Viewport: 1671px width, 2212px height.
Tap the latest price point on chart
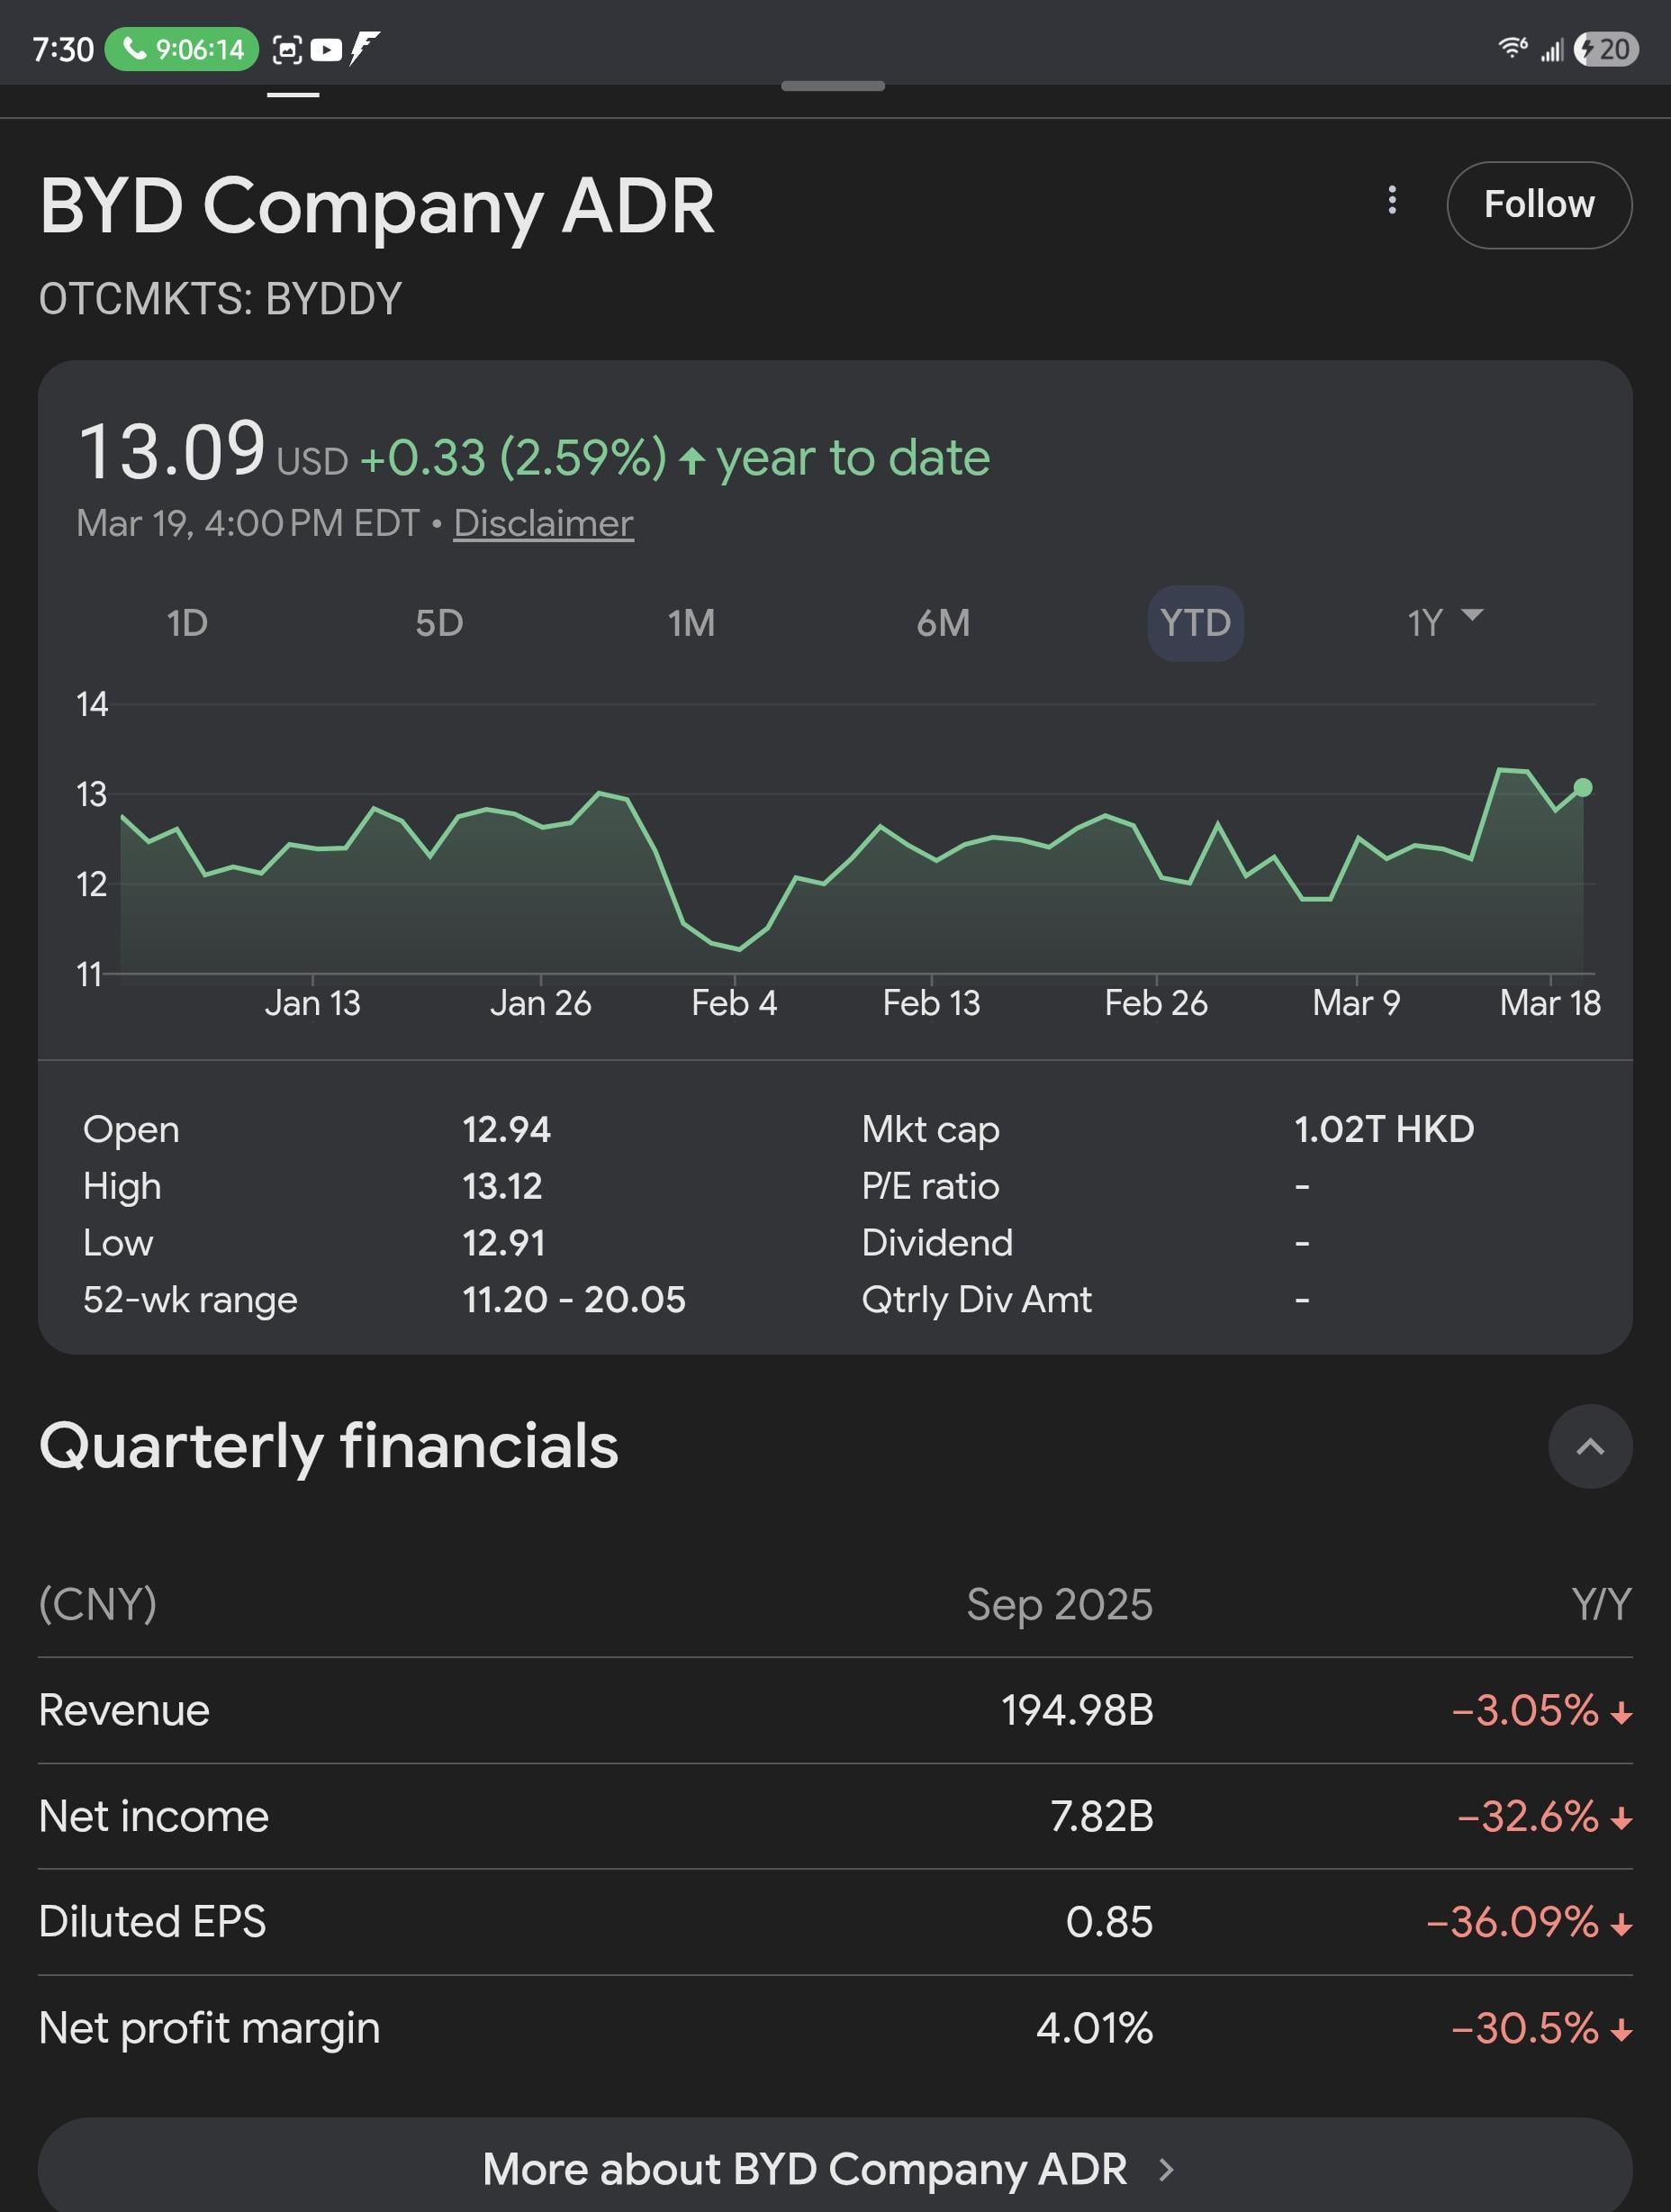click(x=1582, y=788)
